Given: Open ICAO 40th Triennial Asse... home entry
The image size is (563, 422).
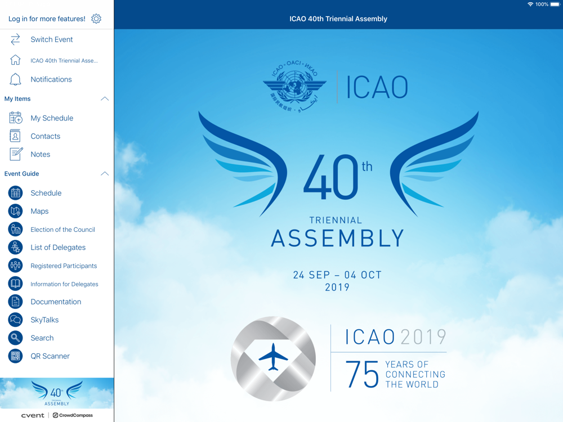Looking at the screenshot, I should click(x=64, y=61).
